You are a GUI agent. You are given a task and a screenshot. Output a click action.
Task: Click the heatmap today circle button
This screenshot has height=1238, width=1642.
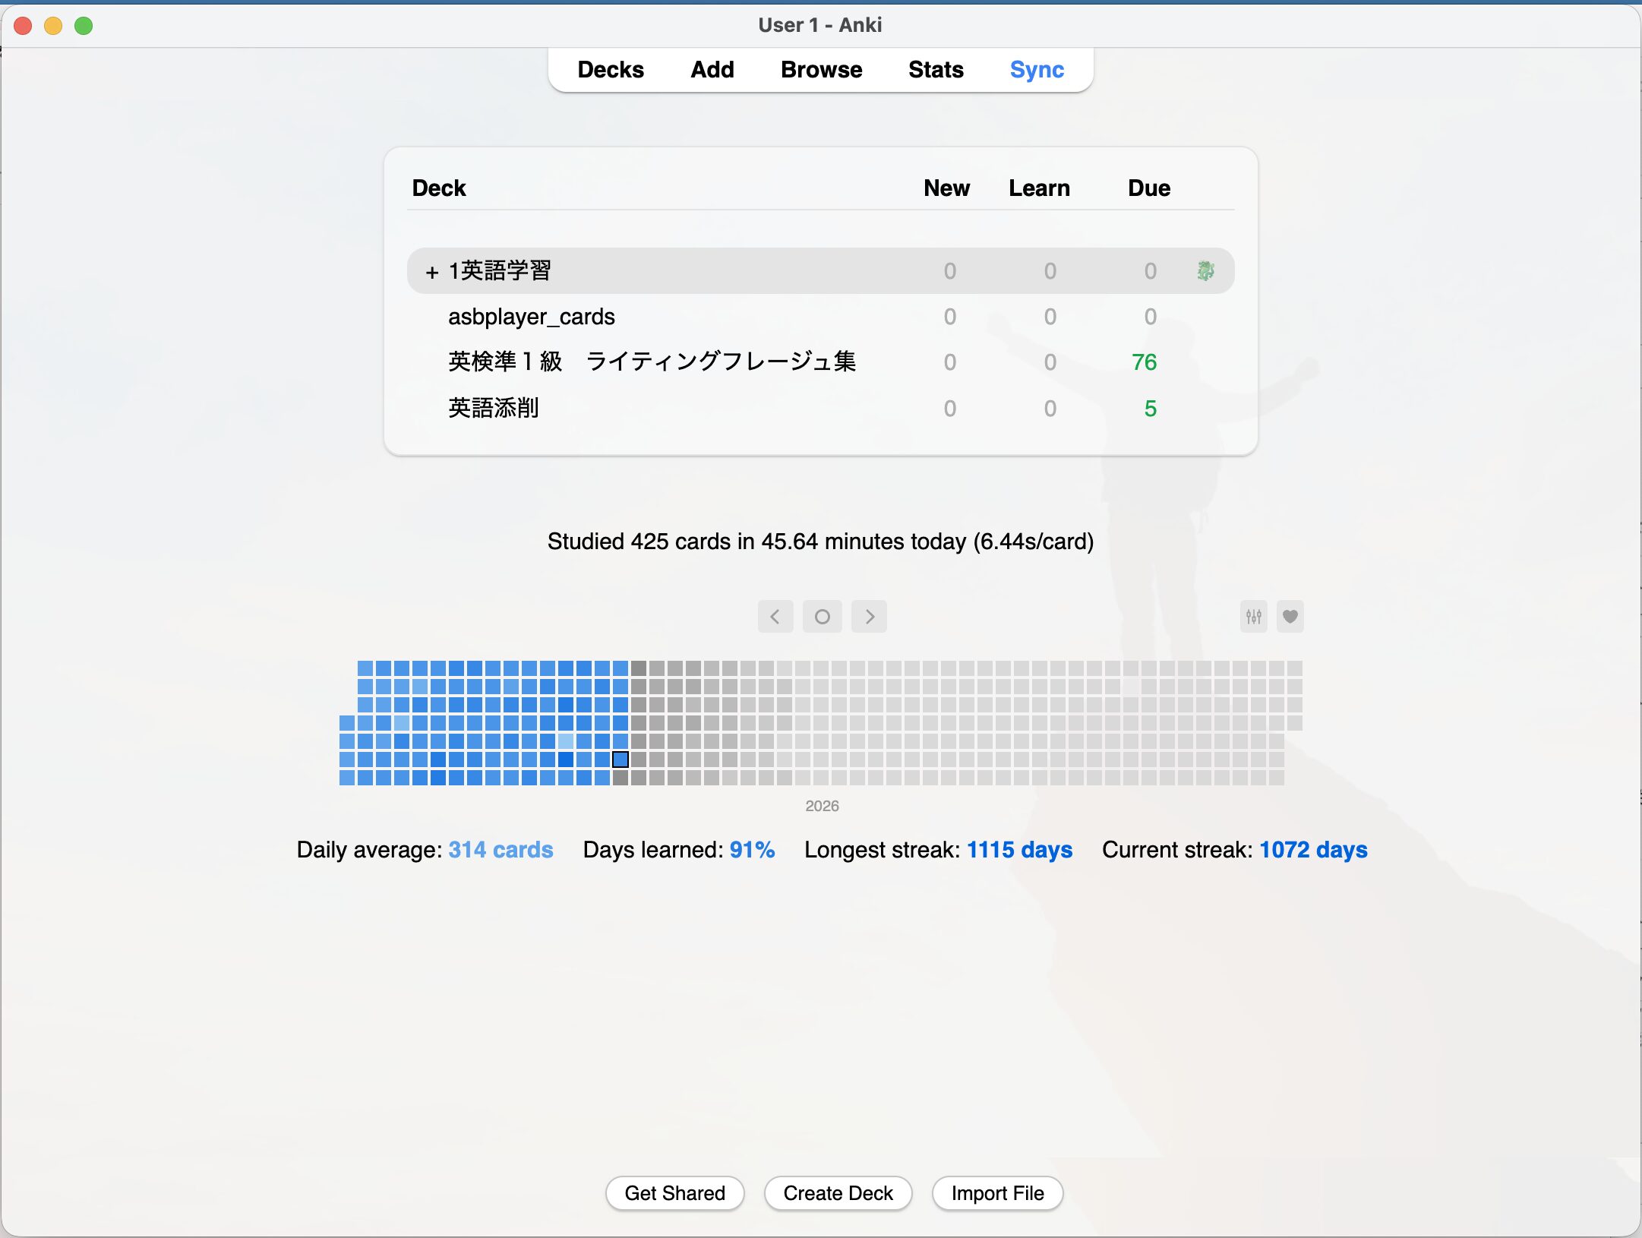coord(822,617)
